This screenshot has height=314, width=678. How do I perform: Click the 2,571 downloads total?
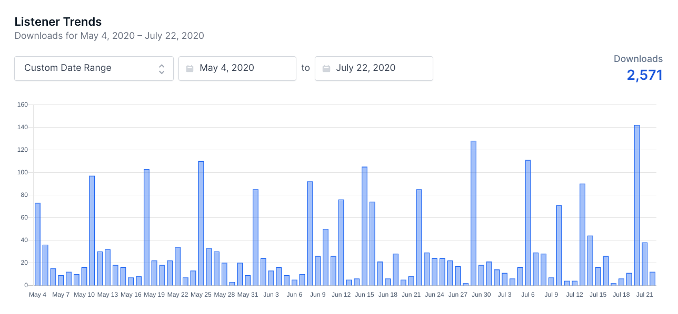(644, 75)
